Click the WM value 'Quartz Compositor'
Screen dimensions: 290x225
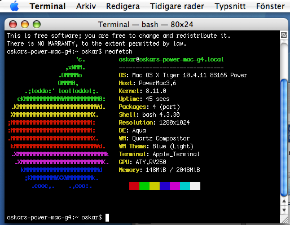pyautogui.click(x=161, y=139)
